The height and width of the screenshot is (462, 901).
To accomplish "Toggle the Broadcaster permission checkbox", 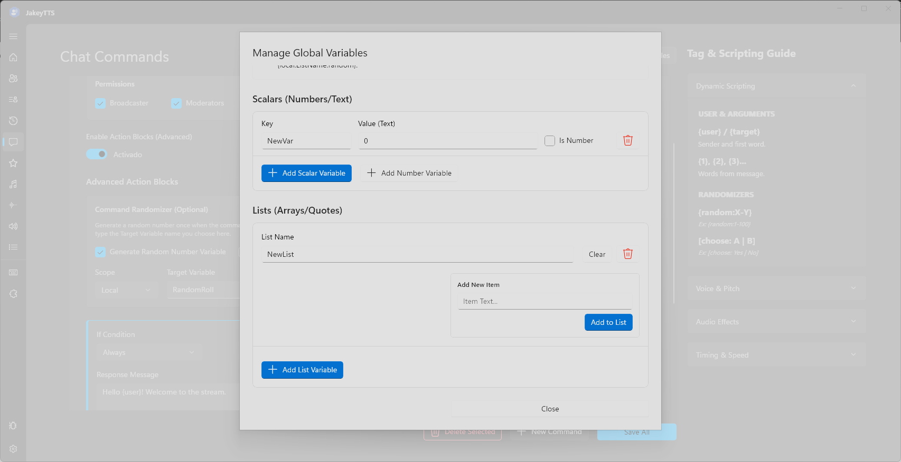I will [100, 103].
